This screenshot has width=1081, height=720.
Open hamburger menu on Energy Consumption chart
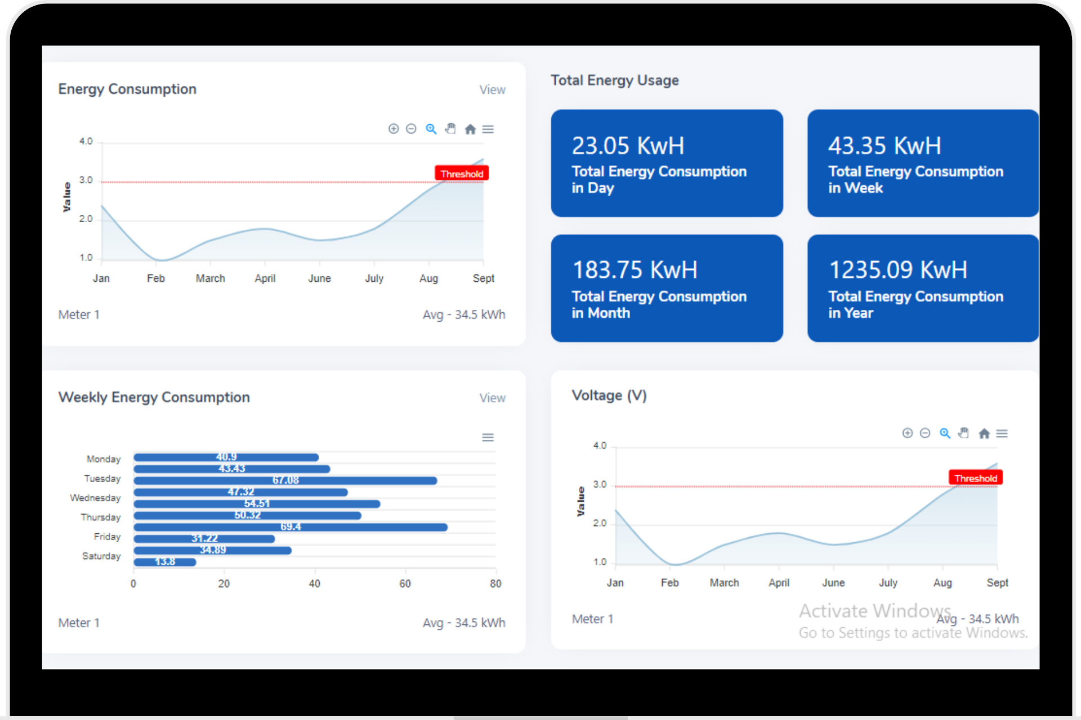click(488, 129)
